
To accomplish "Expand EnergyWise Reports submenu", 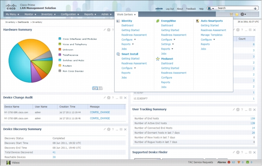I will click(x=172, y=49).
